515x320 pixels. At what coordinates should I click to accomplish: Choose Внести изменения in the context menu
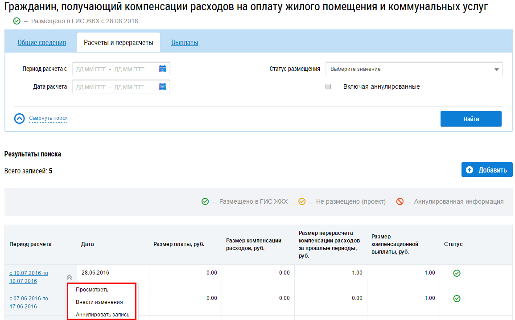coord(99,302)
